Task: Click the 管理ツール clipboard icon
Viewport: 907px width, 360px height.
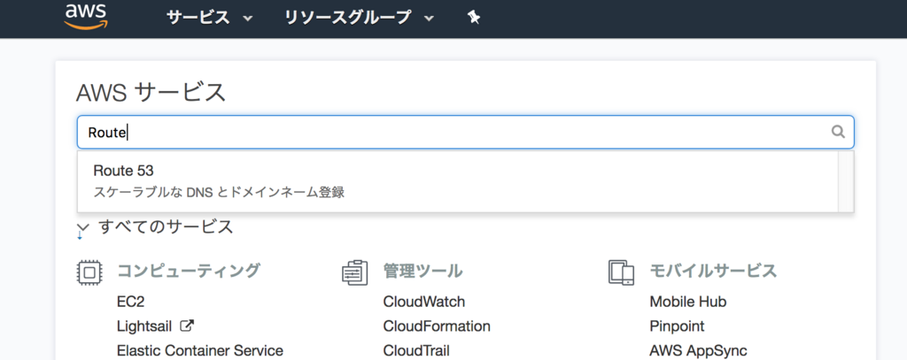Action: point(354,272)
